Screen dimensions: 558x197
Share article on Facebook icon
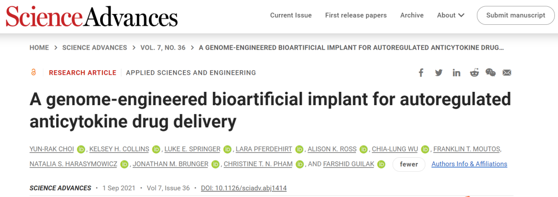point(421,73)
